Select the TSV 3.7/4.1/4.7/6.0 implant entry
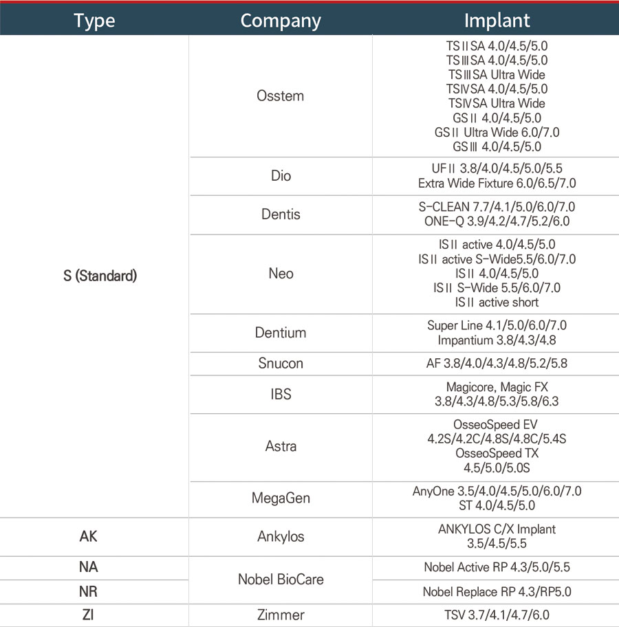The width and height of the screenshot is (619, 627). pyautogui.click(x=497, y=615)
